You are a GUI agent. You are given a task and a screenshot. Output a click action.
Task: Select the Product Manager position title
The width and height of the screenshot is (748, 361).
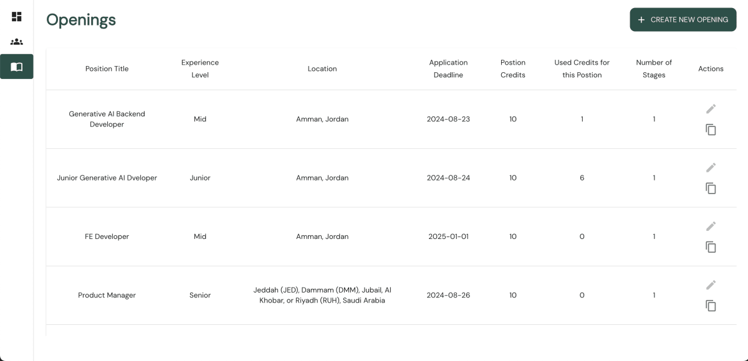107,295
